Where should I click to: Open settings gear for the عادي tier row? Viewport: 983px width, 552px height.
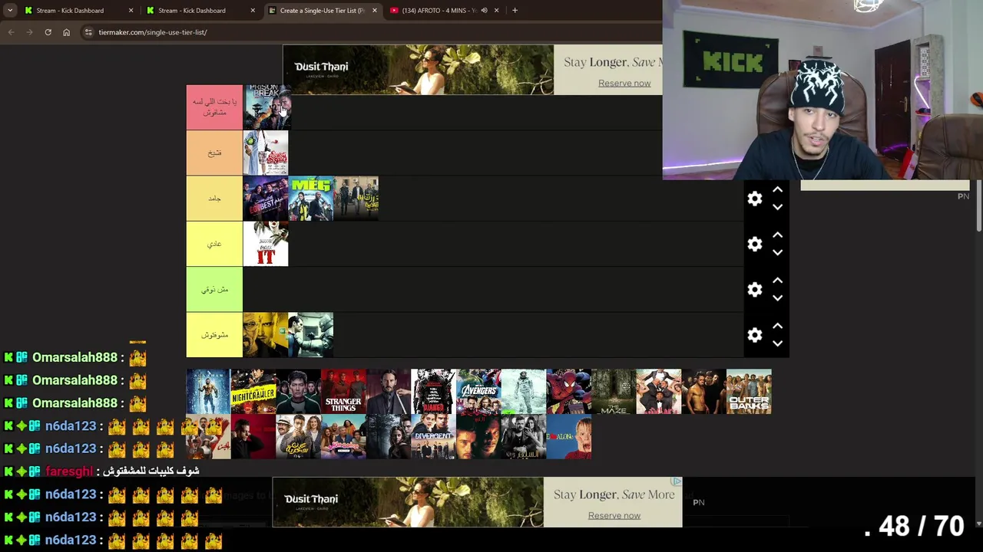(755, 244)
